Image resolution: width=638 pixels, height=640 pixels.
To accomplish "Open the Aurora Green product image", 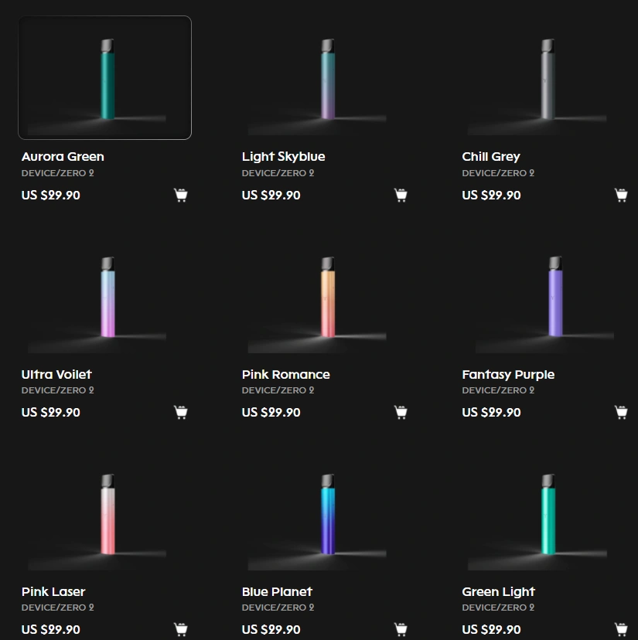I will [105, 77].
